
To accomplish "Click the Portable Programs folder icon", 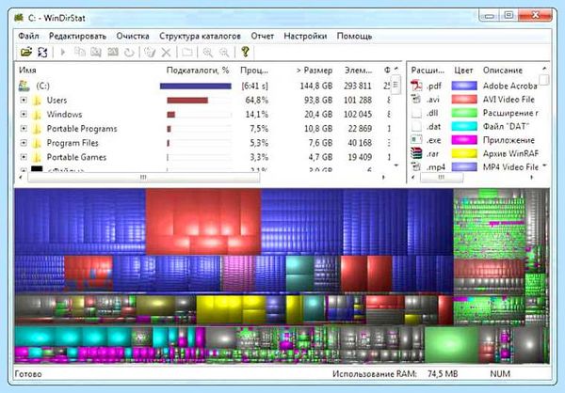I will pyautogui.click(x=37, y=129).
